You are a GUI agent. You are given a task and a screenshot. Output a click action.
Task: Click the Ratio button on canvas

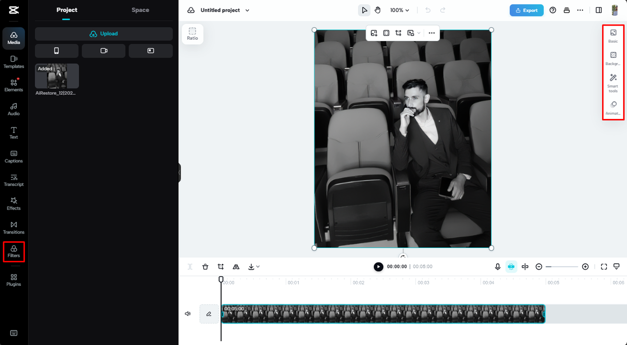click(193, 34)
